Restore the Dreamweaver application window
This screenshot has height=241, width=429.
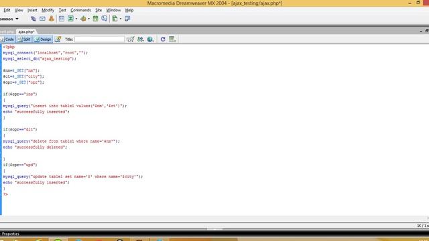[x=418, y=3]
